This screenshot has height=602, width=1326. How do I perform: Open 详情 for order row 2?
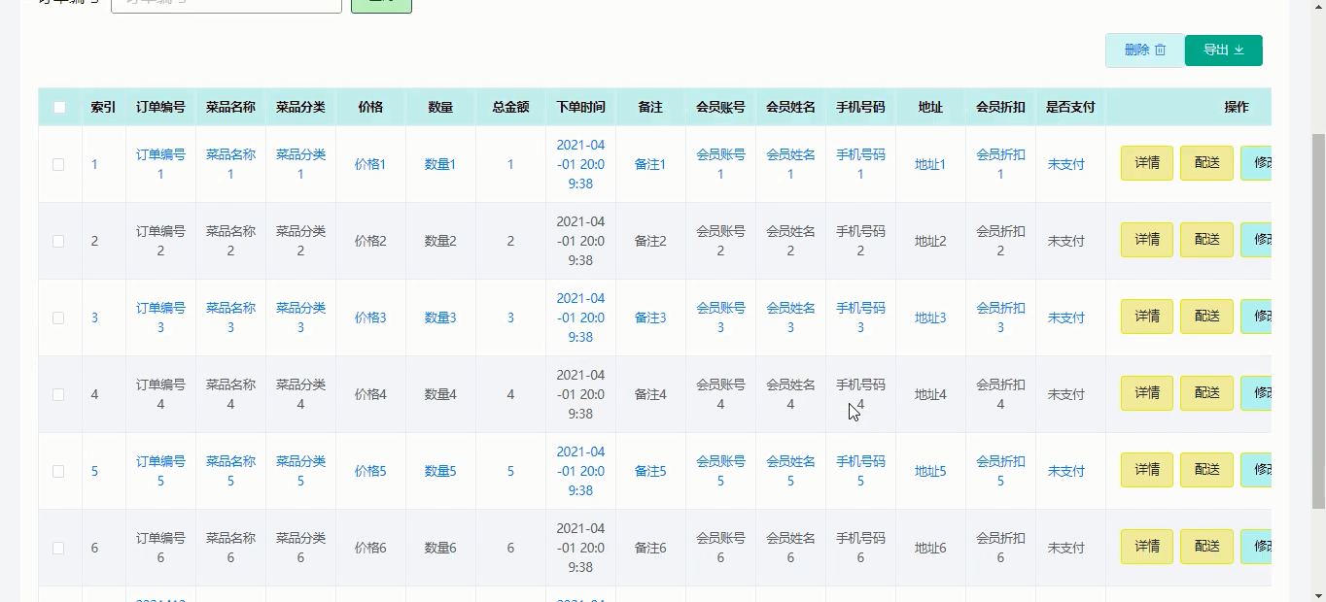click(x=1147, y=240)
